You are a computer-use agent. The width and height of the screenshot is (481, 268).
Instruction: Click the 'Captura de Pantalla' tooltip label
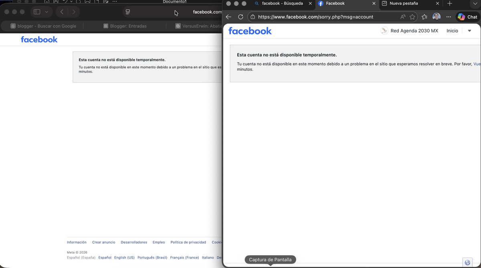click(x=270, y=260)
